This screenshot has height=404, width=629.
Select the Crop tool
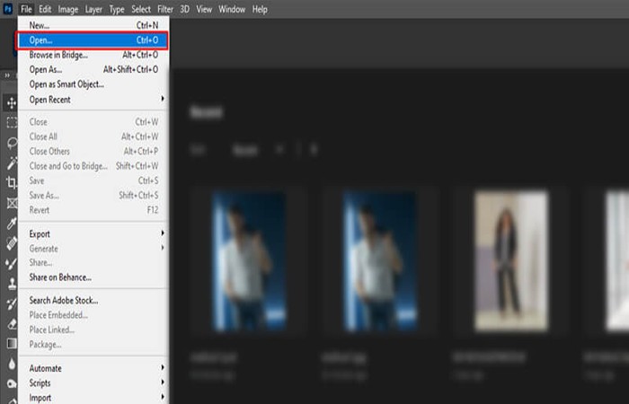coord(12,183)
